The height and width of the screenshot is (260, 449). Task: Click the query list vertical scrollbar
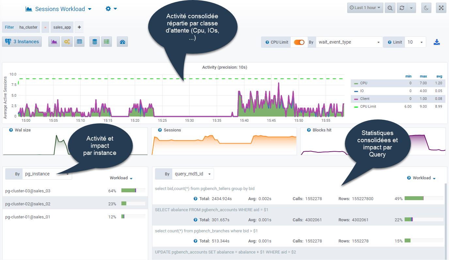click(x=445, y=221)
